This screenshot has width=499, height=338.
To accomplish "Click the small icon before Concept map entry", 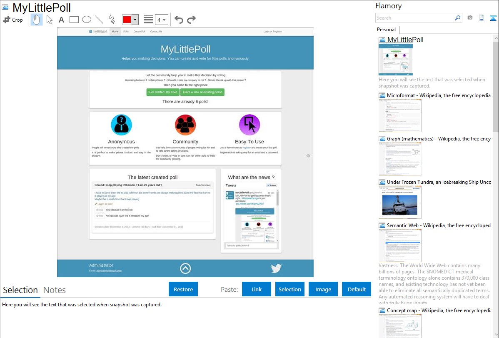I will pos(382,310).
